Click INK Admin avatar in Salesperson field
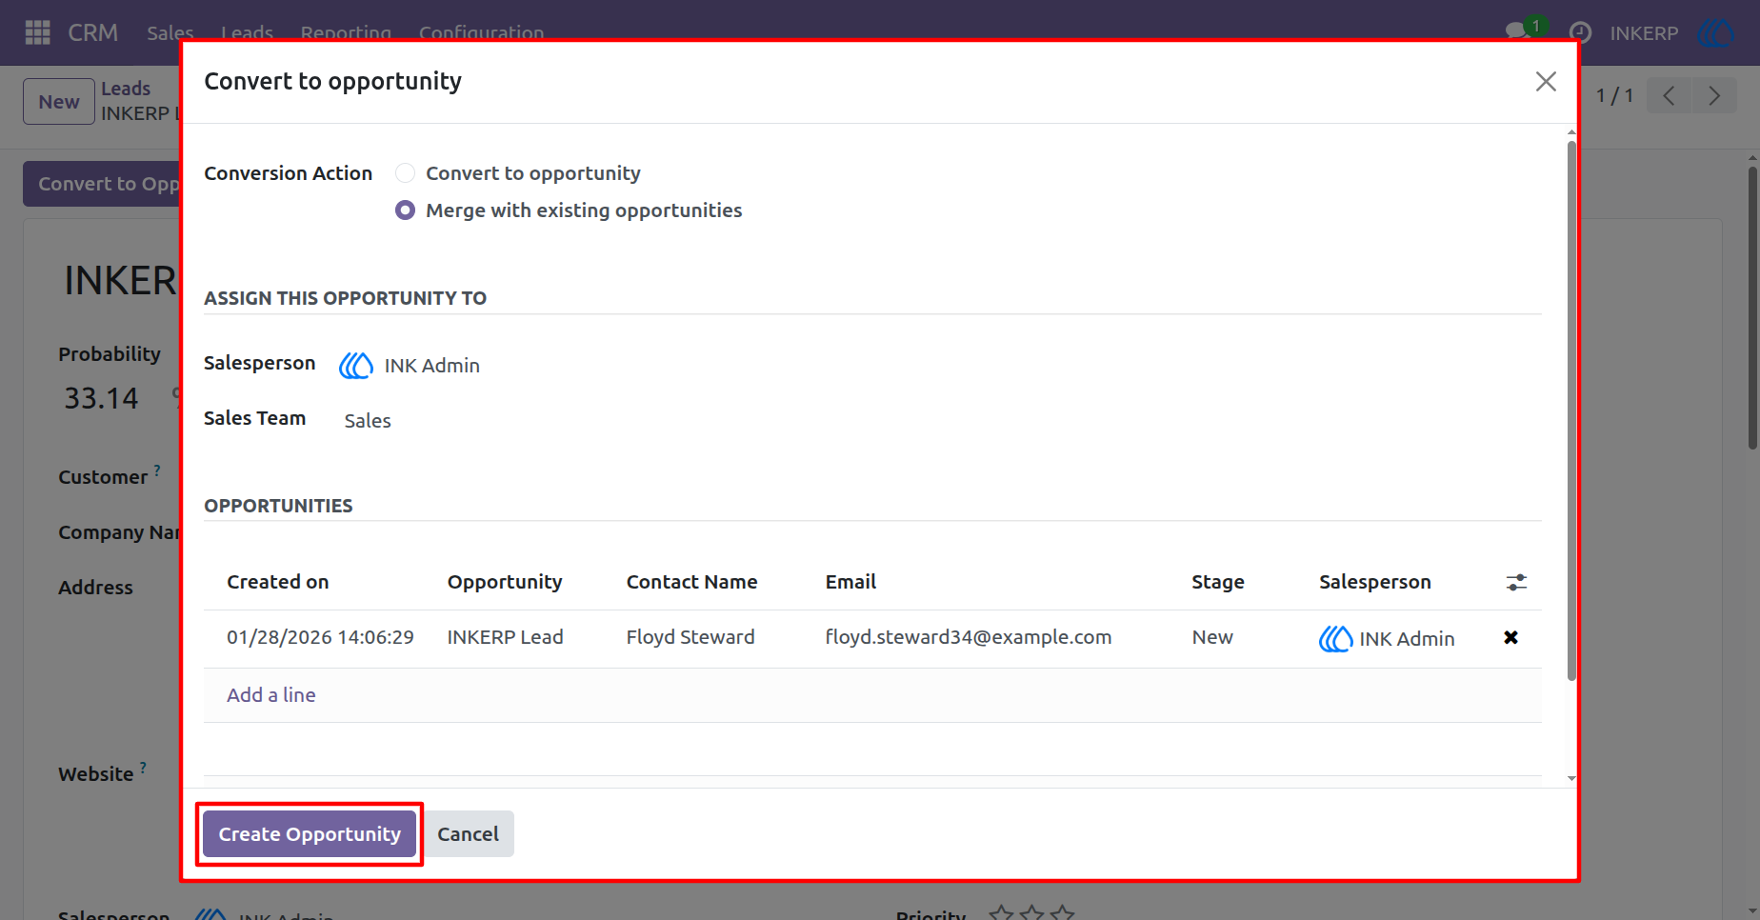 click(356, 366)
